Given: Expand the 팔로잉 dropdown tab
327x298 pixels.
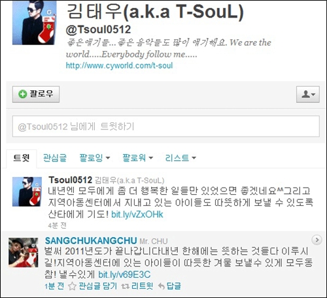Looking at the screenshot, I should (95, 157).
